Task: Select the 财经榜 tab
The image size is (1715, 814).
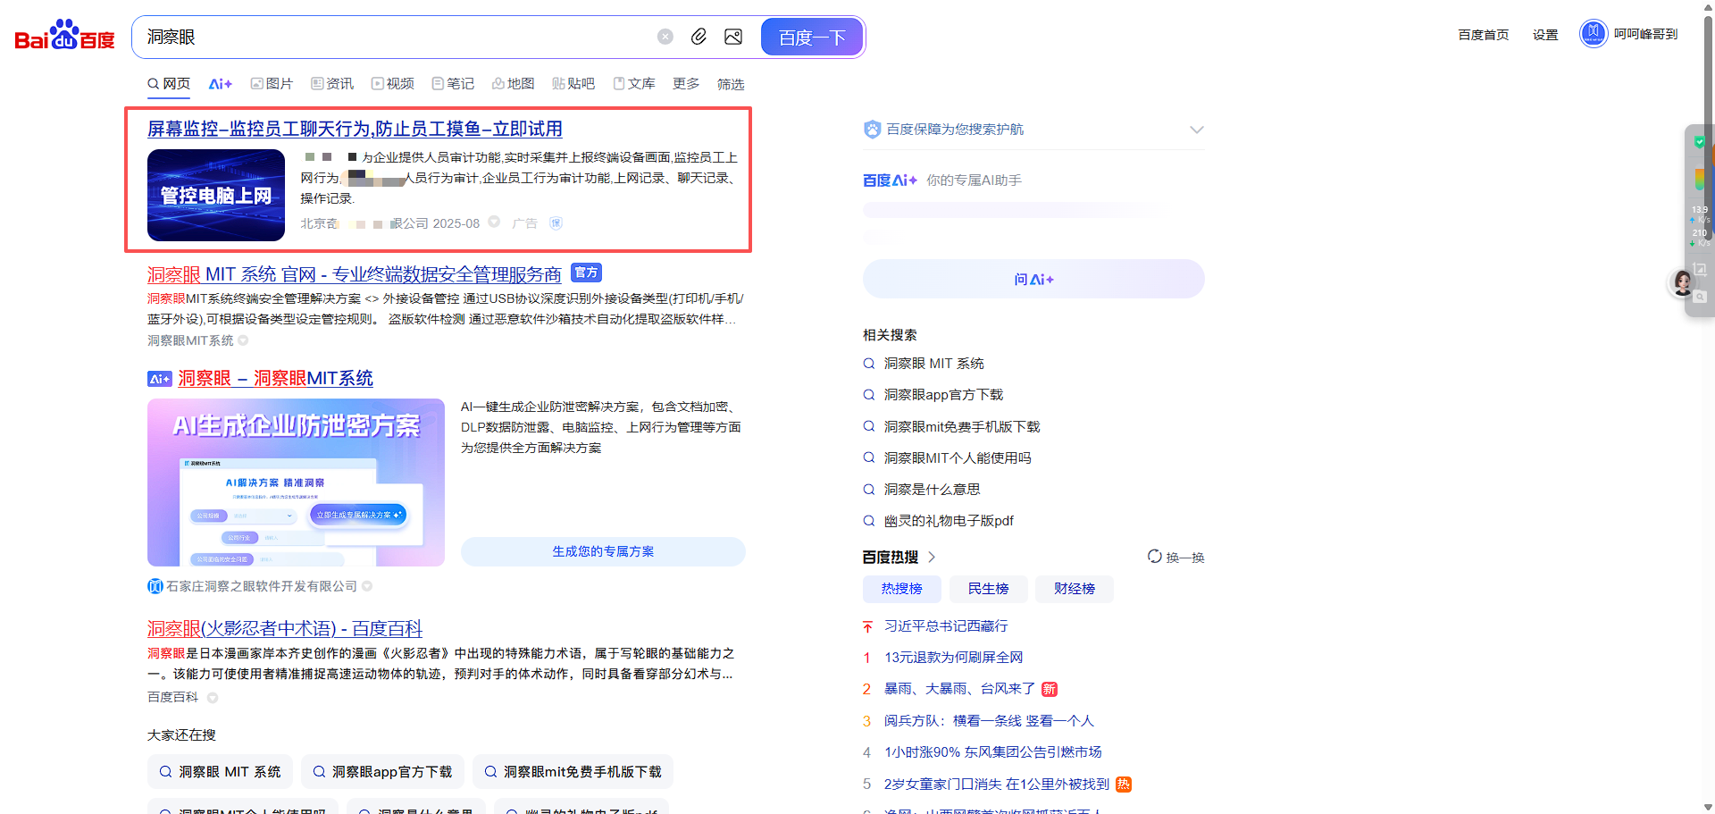Action: [1075, 589]
